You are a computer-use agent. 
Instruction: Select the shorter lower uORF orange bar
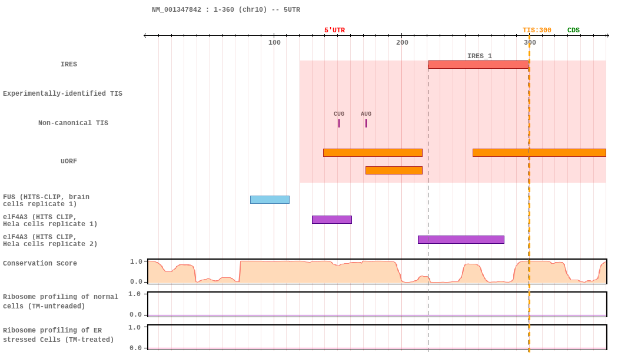(394, 170)
